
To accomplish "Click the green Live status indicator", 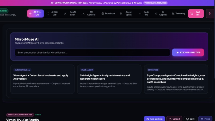I will [38, 115].
